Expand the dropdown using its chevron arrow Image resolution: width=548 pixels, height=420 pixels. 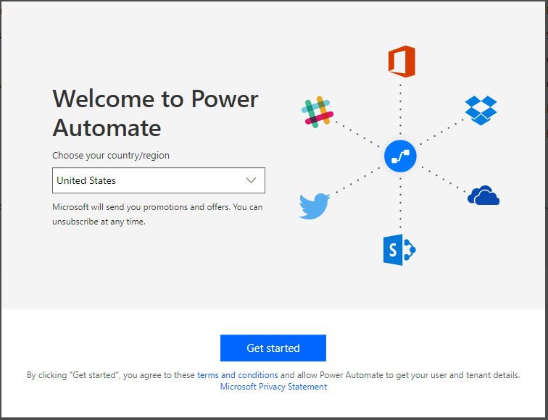coord(251,180)
